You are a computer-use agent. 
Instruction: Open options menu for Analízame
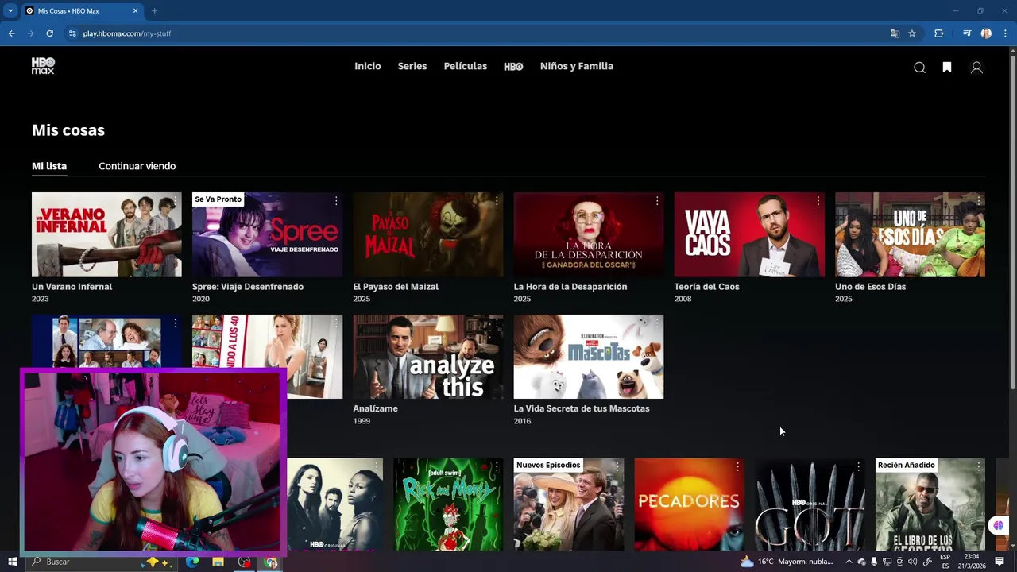click(x=497, y=323)
